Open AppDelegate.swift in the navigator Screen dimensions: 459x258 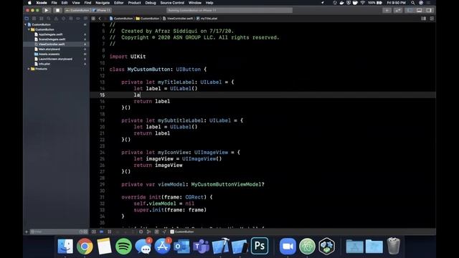click(50, 34)
